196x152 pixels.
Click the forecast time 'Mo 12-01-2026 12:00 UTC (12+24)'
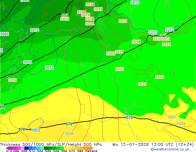click(x=153, y=145)
